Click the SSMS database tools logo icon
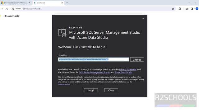 [62, 33]
